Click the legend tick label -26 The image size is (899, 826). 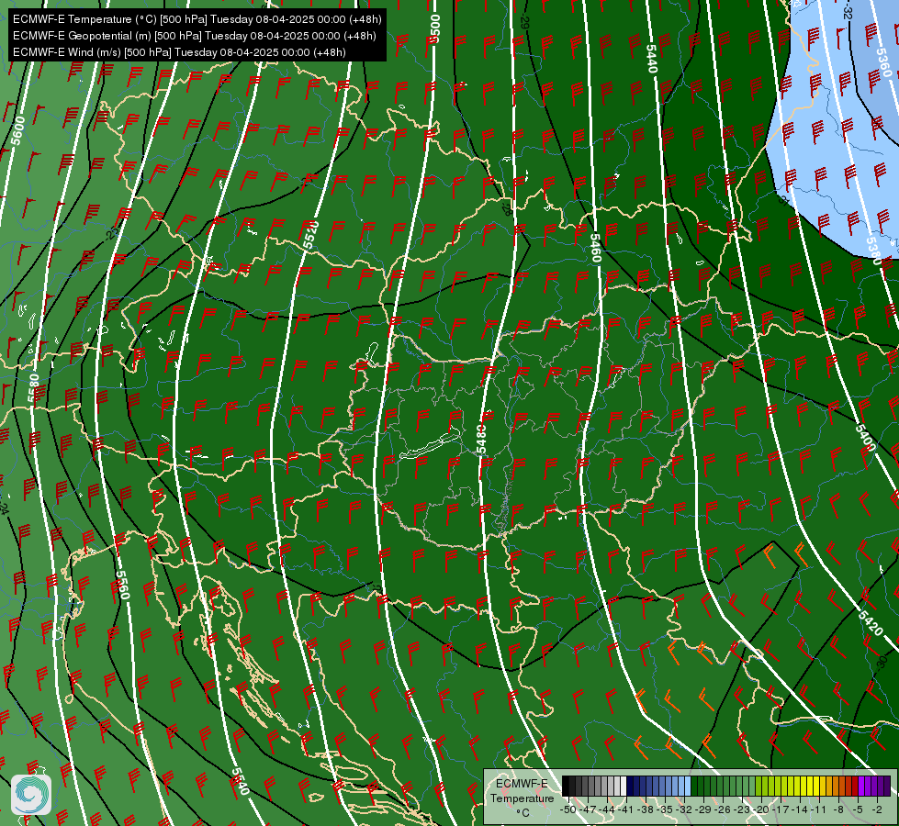tap(723, 809)
